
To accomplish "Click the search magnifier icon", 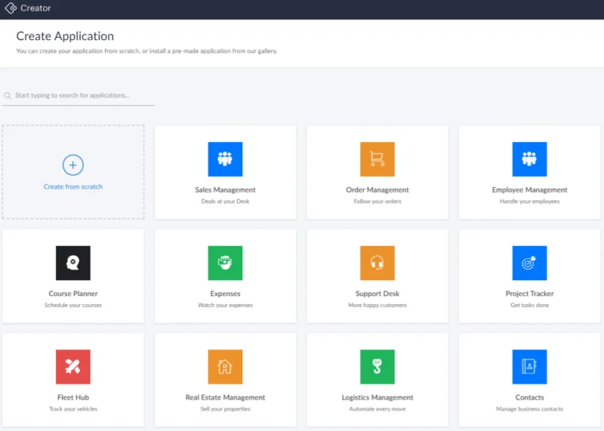I will click(x=8, y=96).
